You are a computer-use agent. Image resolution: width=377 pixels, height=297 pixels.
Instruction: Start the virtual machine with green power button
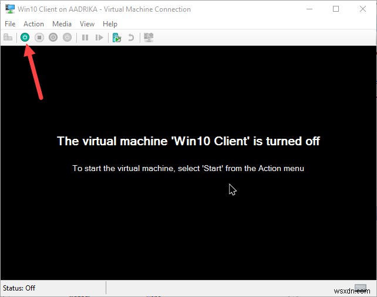[x=25, y=37]
